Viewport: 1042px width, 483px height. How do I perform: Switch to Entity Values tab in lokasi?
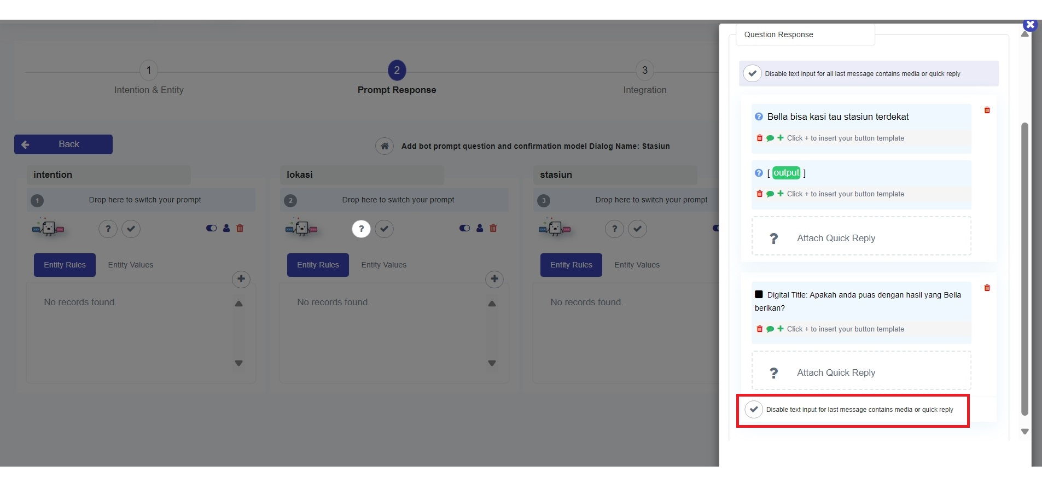(x=383, y=265)
